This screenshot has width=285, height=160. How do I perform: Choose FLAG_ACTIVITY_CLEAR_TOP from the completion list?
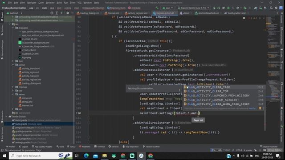(x=224, y=91)
